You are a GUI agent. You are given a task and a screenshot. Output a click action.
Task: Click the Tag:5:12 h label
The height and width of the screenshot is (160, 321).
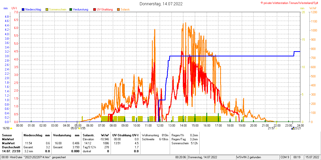click(90, 147)
